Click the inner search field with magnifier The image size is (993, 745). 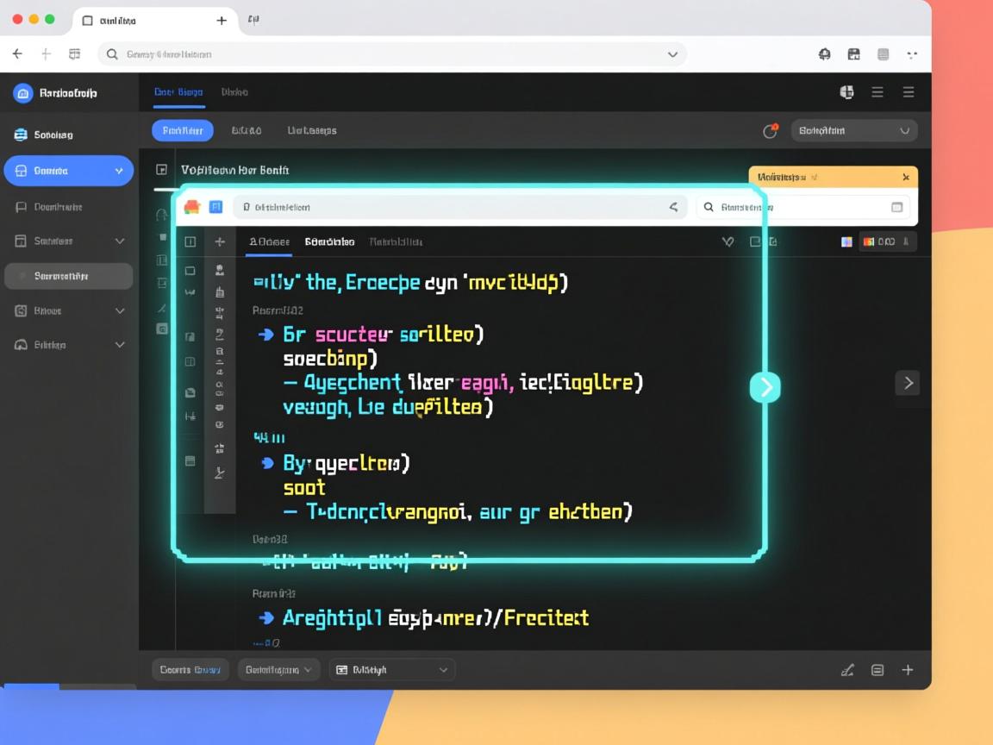click(803, 207)
